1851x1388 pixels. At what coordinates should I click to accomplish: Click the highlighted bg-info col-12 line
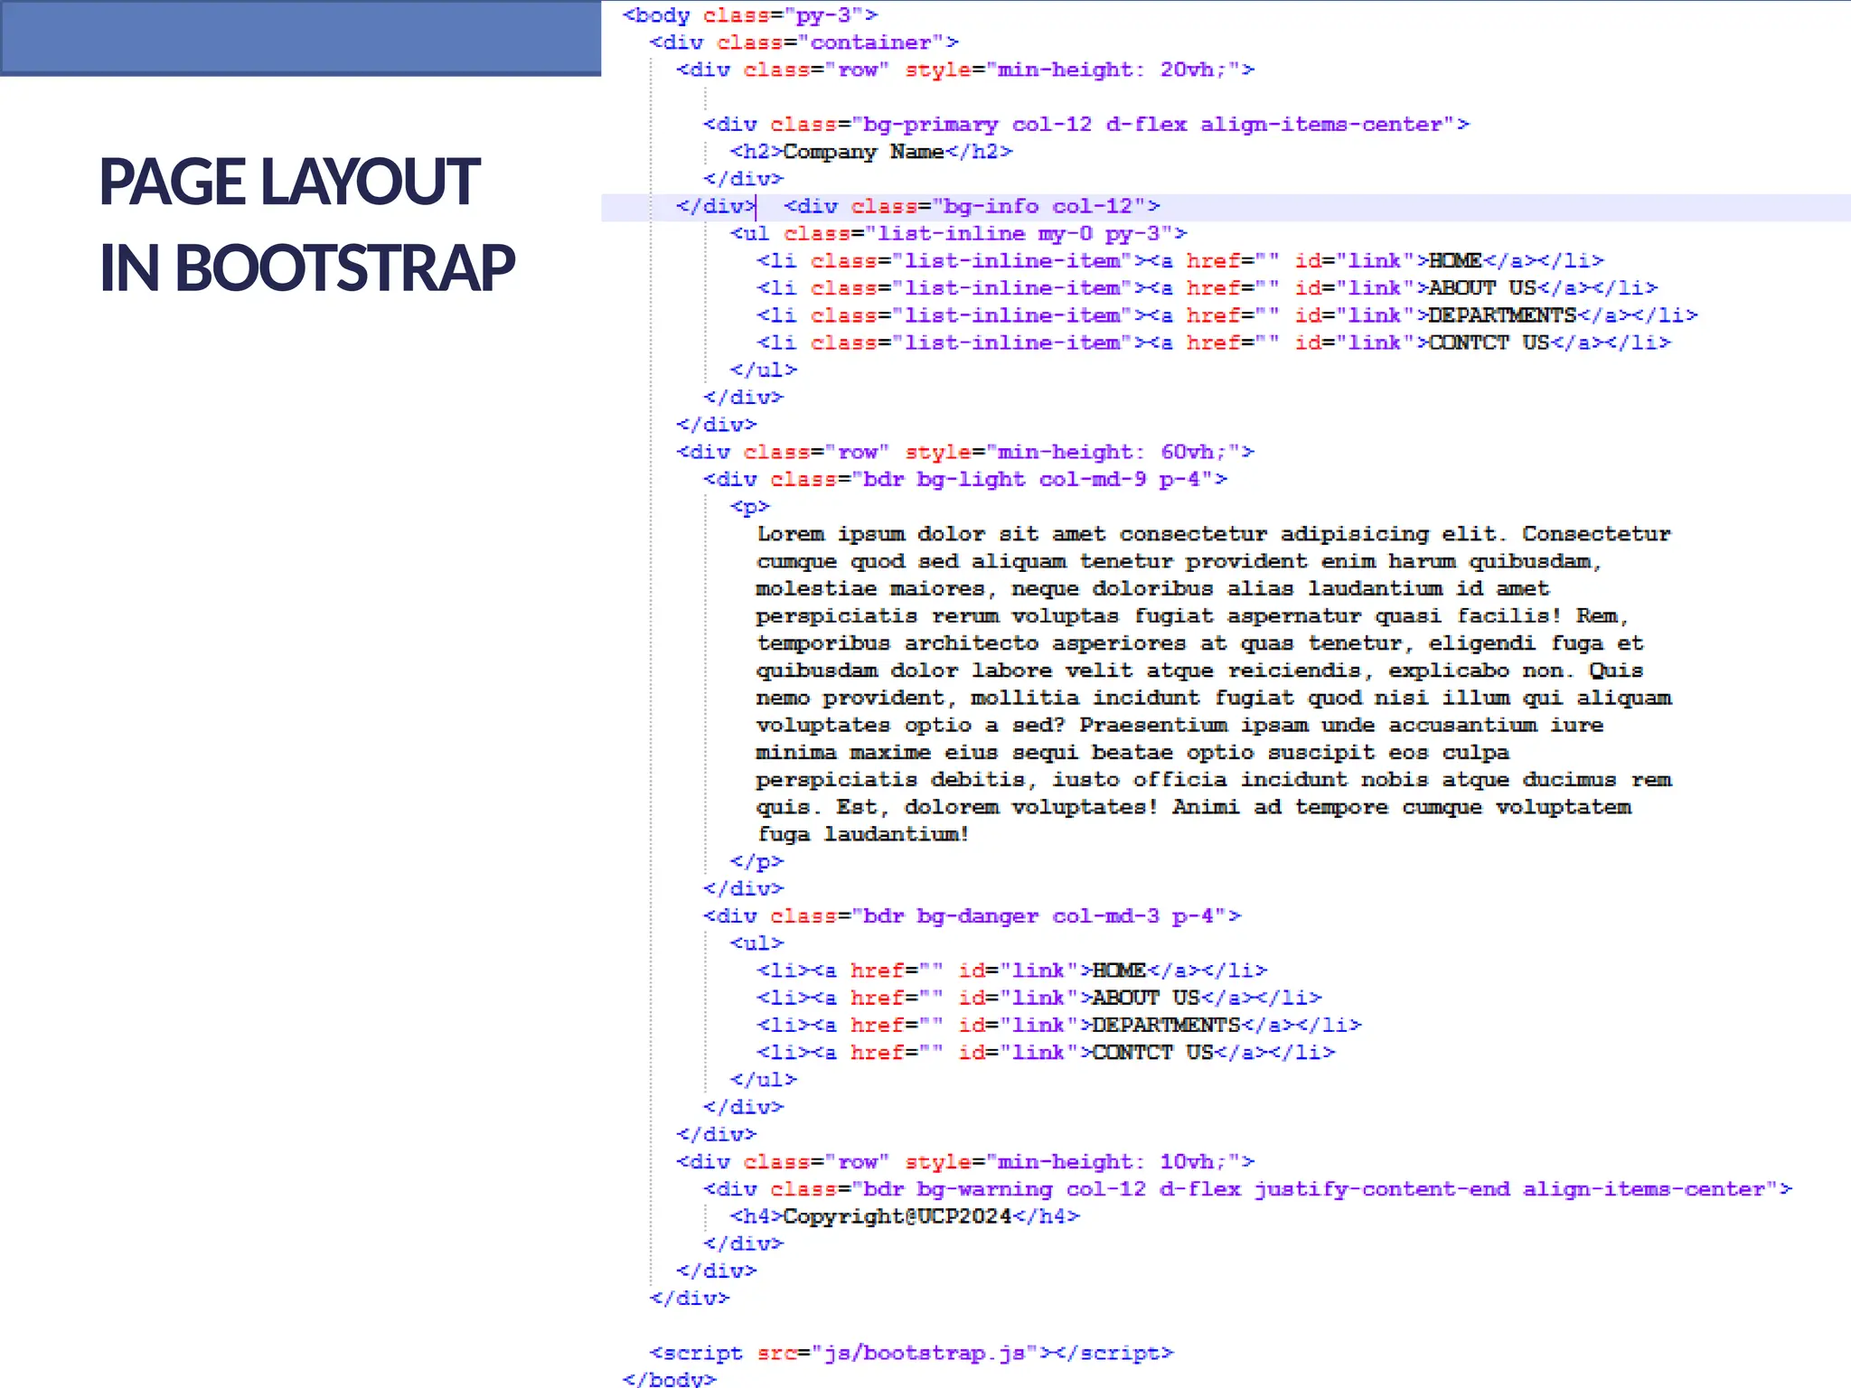pyautogui.click(x=971, y=207)
